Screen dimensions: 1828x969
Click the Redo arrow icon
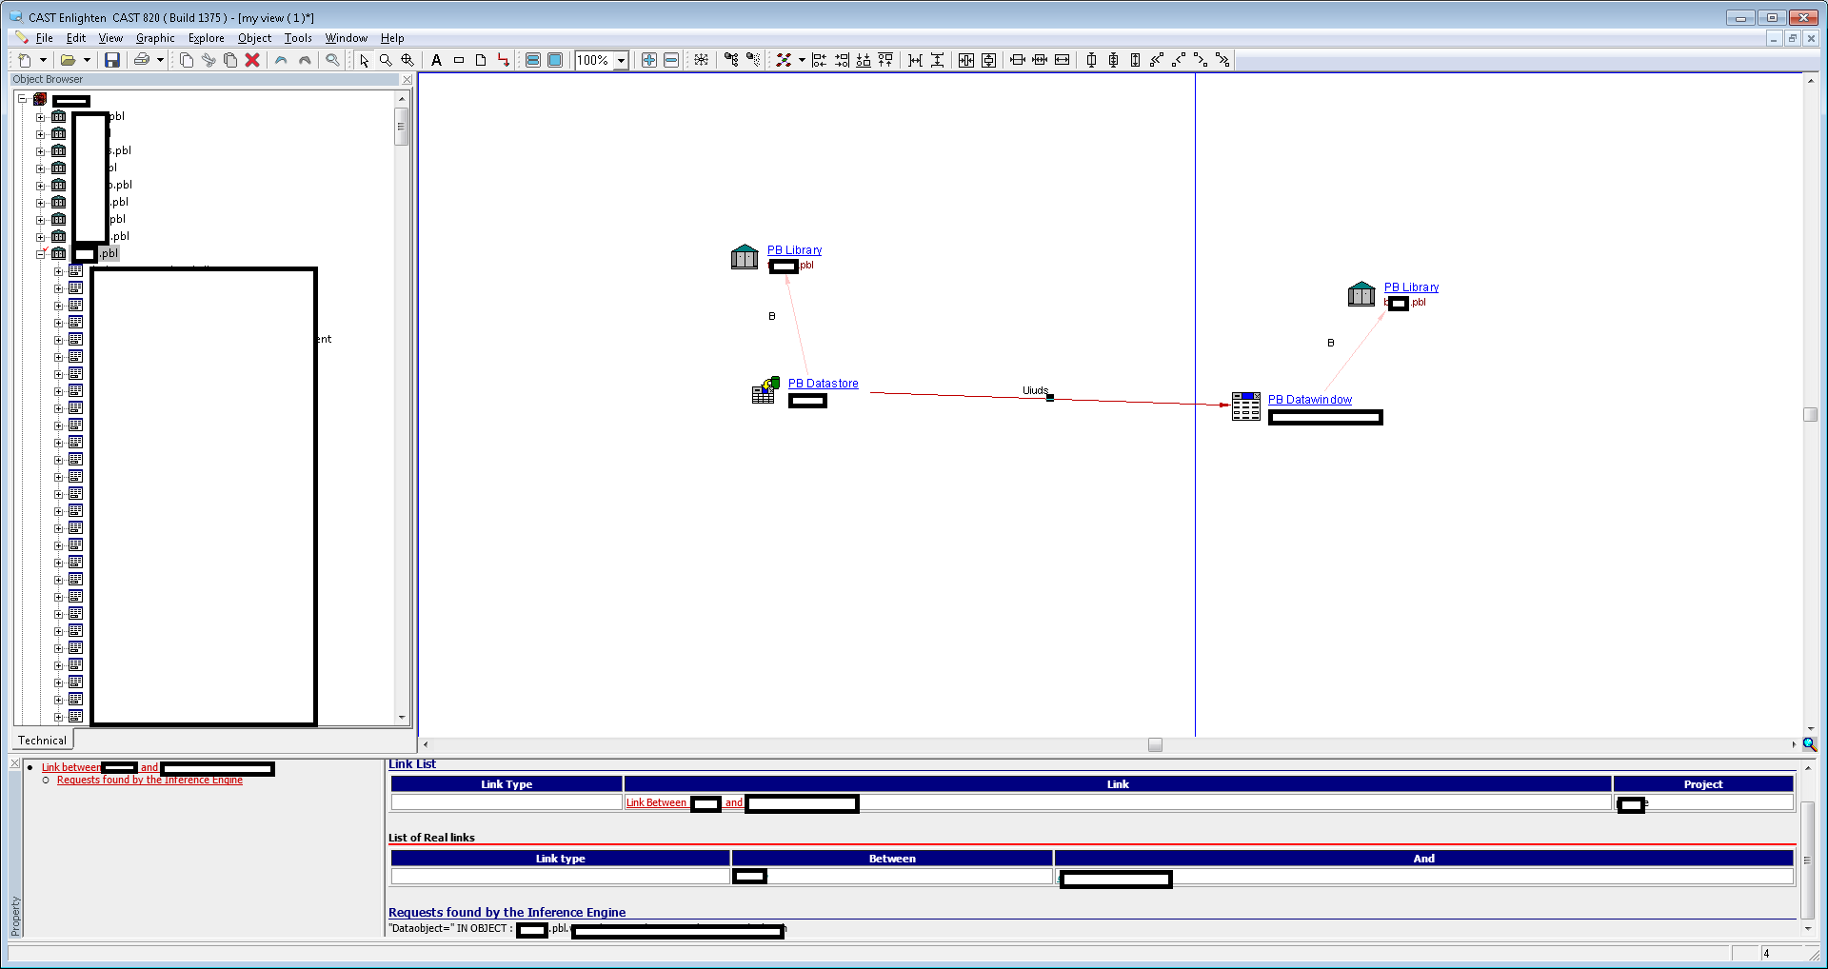[x=305, y=60]
